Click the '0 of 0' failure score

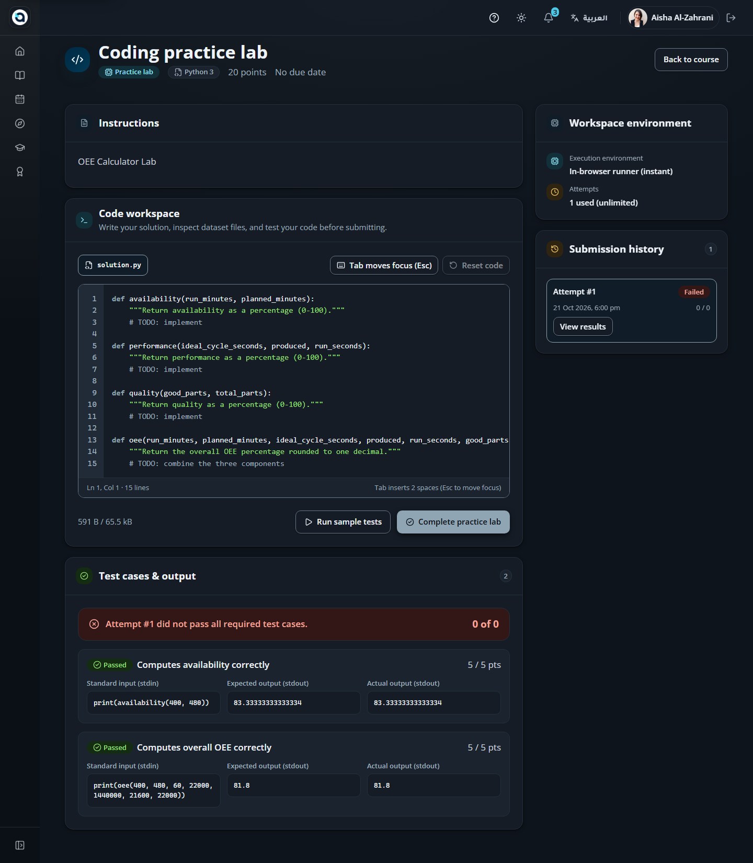[x=485, y=624]
